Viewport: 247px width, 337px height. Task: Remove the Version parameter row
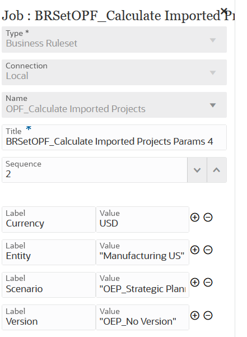208,315
